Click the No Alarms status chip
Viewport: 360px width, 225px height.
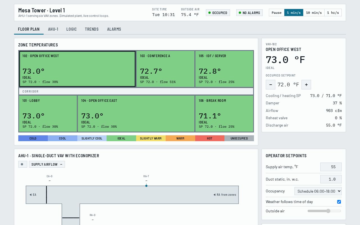(249, 13)
